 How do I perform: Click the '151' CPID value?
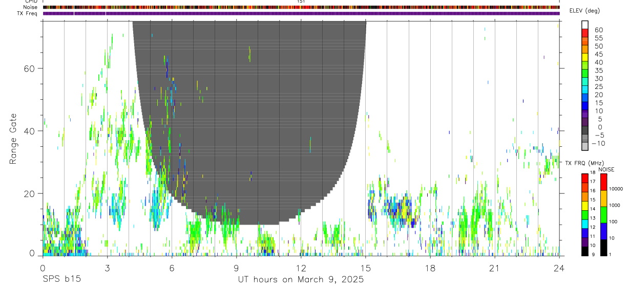301,2
